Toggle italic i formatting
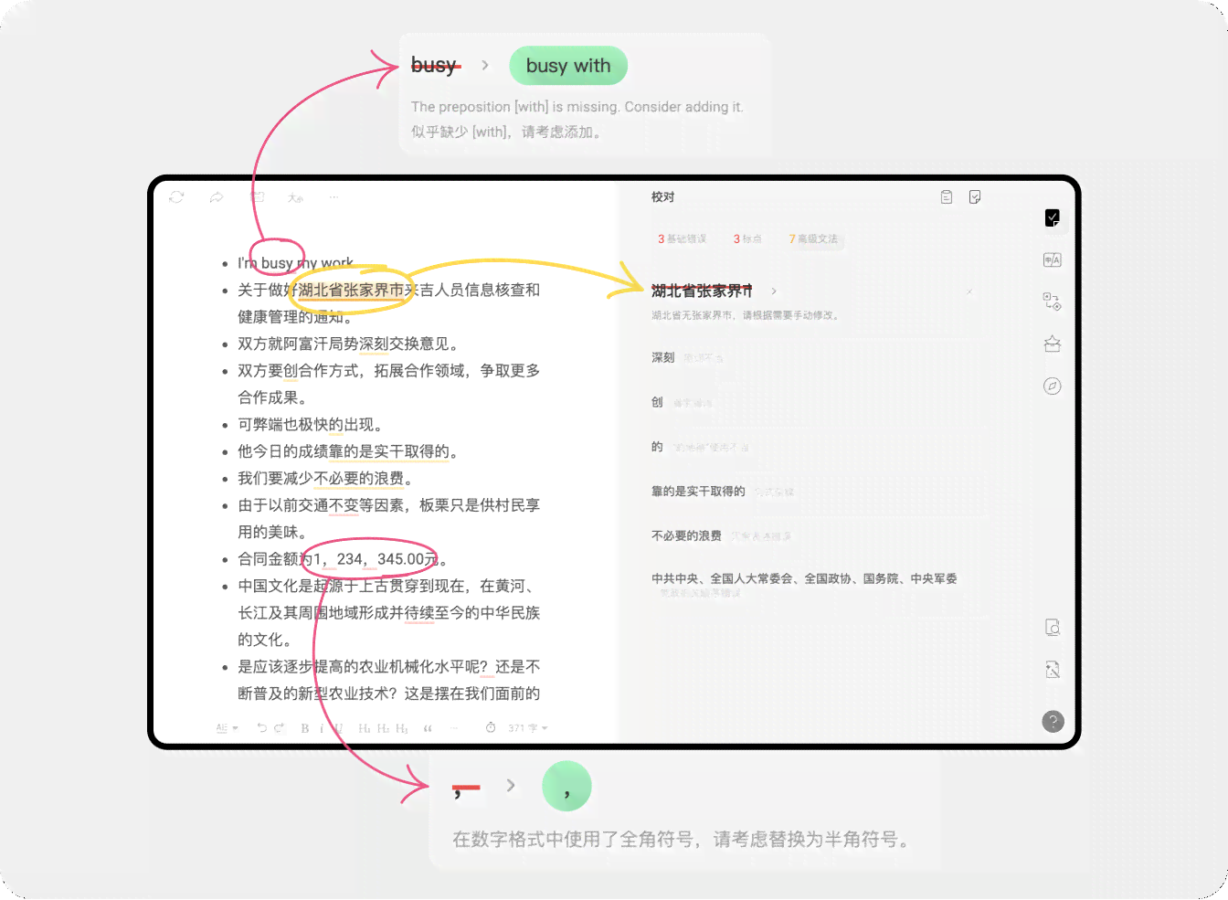The image size is (1228, 900). [322, 728]
